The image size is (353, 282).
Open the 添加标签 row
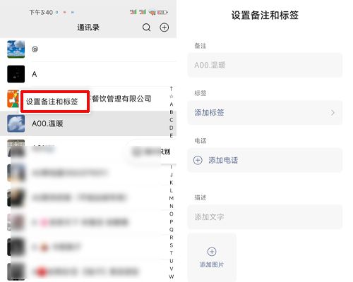[x=265, y=113]
